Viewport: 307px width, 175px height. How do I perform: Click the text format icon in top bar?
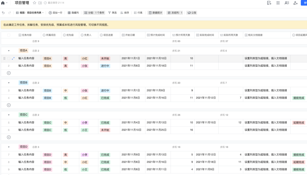click(x=287, y=3)
